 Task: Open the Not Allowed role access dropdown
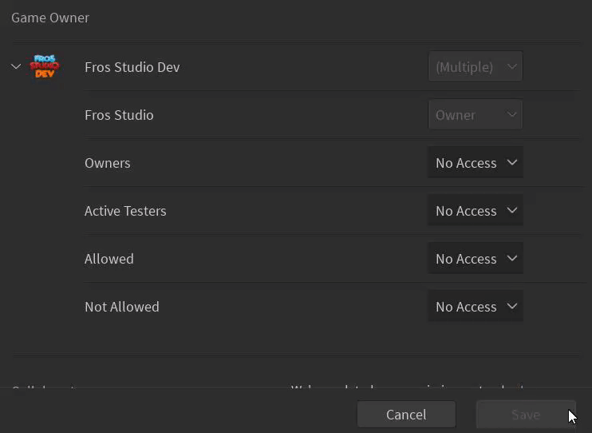click(x=475, y=306)
